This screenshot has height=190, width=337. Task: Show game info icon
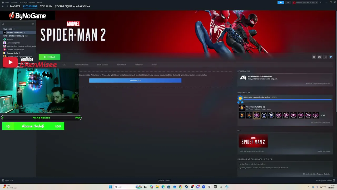(325, 57)
